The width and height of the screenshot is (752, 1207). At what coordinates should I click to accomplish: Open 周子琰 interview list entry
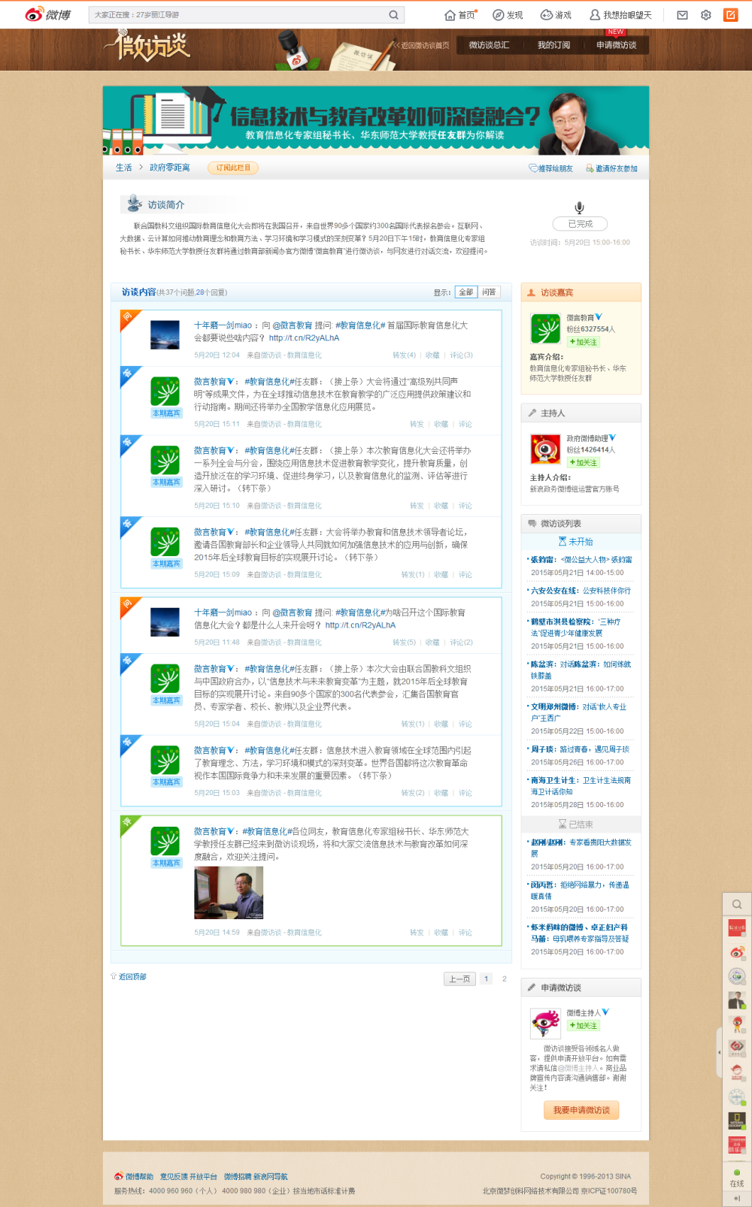pos(580,749)
